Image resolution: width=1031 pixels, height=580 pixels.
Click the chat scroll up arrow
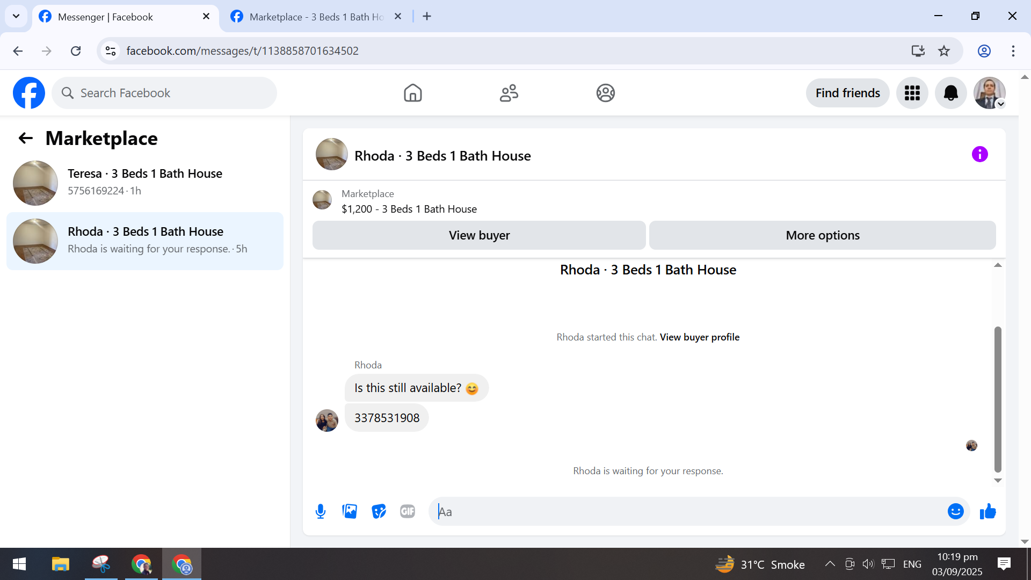(x=998, y=265)
